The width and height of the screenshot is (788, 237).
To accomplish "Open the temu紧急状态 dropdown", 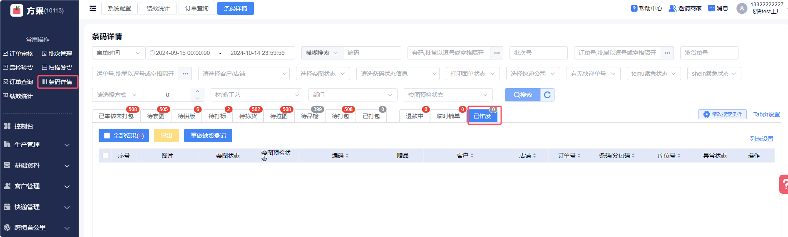I will (654, 74).
